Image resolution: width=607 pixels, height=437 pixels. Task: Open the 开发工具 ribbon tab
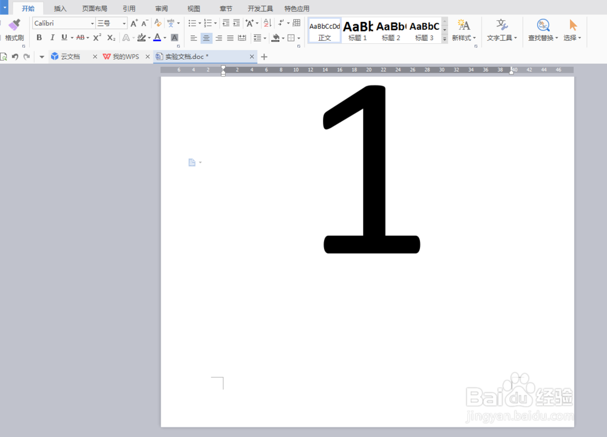click(260, 9)
